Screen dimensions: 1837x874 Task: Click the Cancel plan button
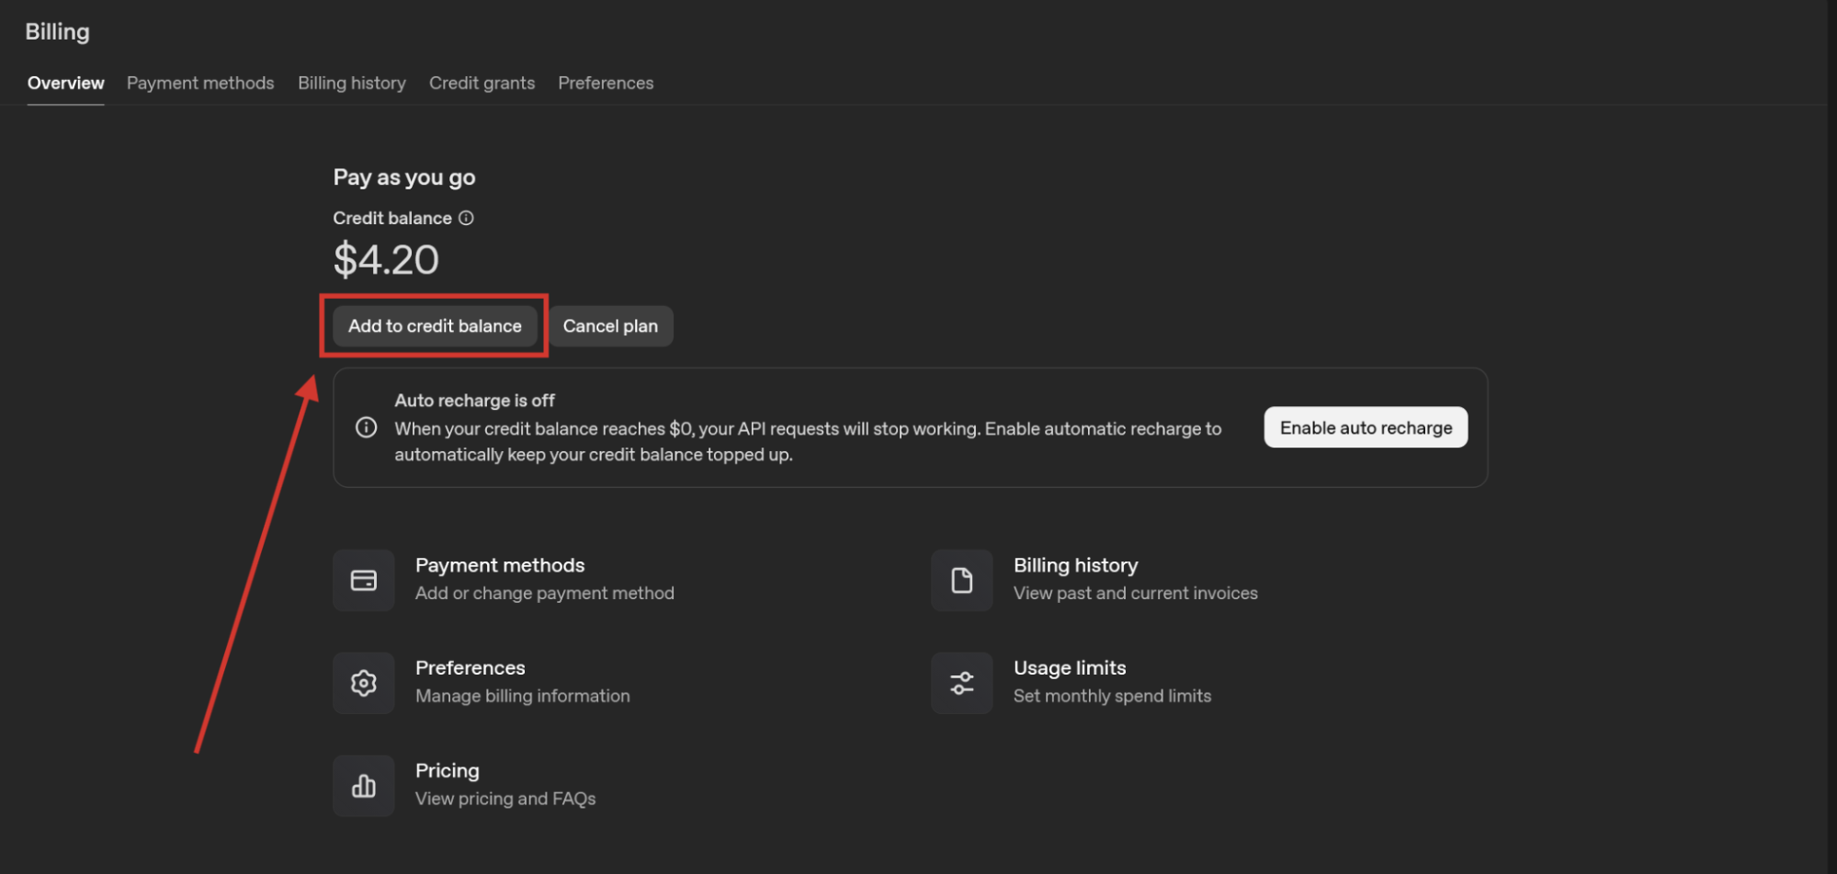click(x=610, y=325)
